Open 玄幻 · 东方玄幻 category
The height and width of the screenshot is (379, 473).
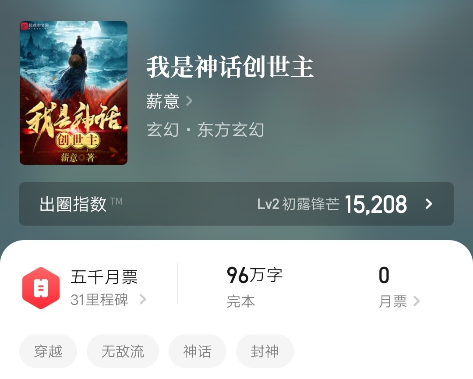(x=205, y=130)
